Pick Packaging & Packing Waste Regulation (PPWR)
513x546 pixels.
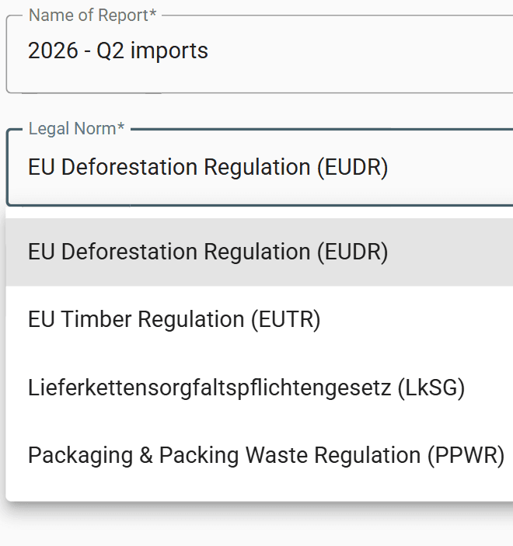(x=266, y=455)
